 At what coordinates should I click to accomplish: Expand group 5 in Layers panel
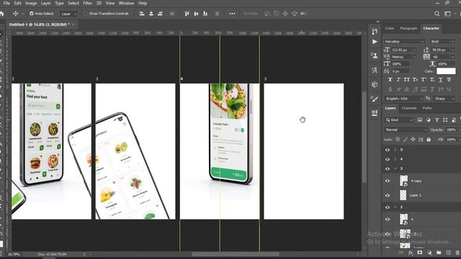[x=395, y=150]
